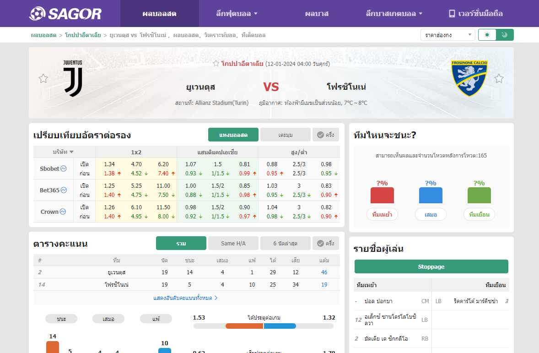
Task: Click the สูง/ต่ำ column header
Action: coord(299,152)
